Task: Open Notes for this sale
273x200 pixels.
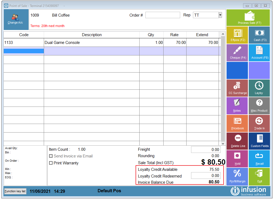Action: pos(237,106)
